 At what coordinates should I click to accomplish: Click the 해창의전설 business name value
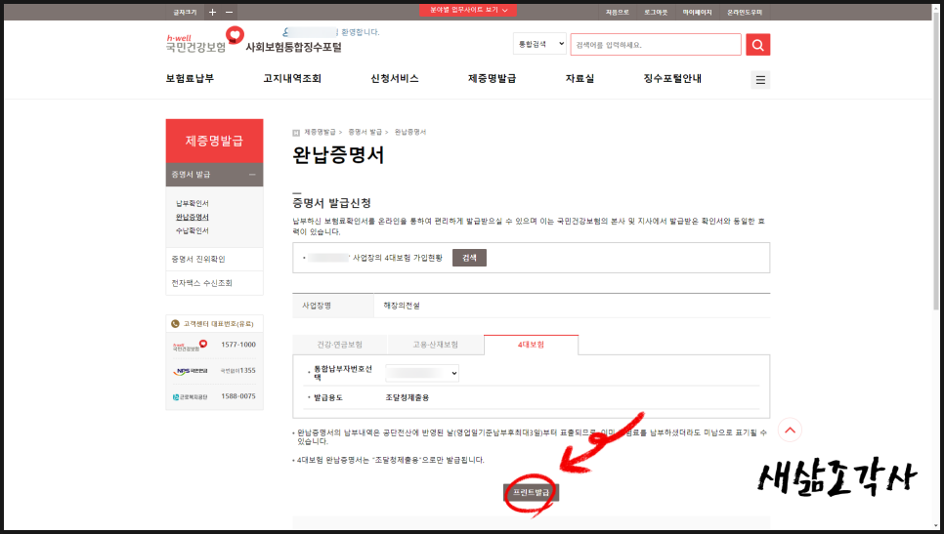[402, 306]
